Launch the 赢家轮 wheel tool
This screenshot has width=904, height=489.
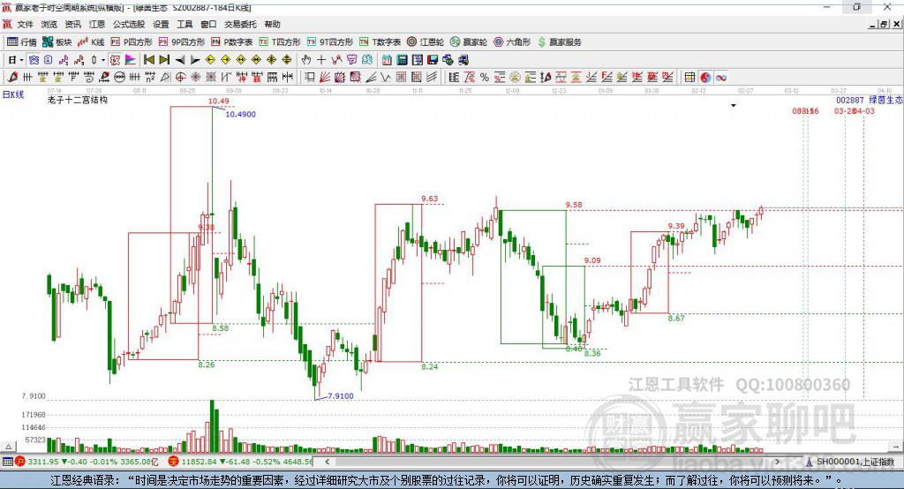(x=469, y=42)
